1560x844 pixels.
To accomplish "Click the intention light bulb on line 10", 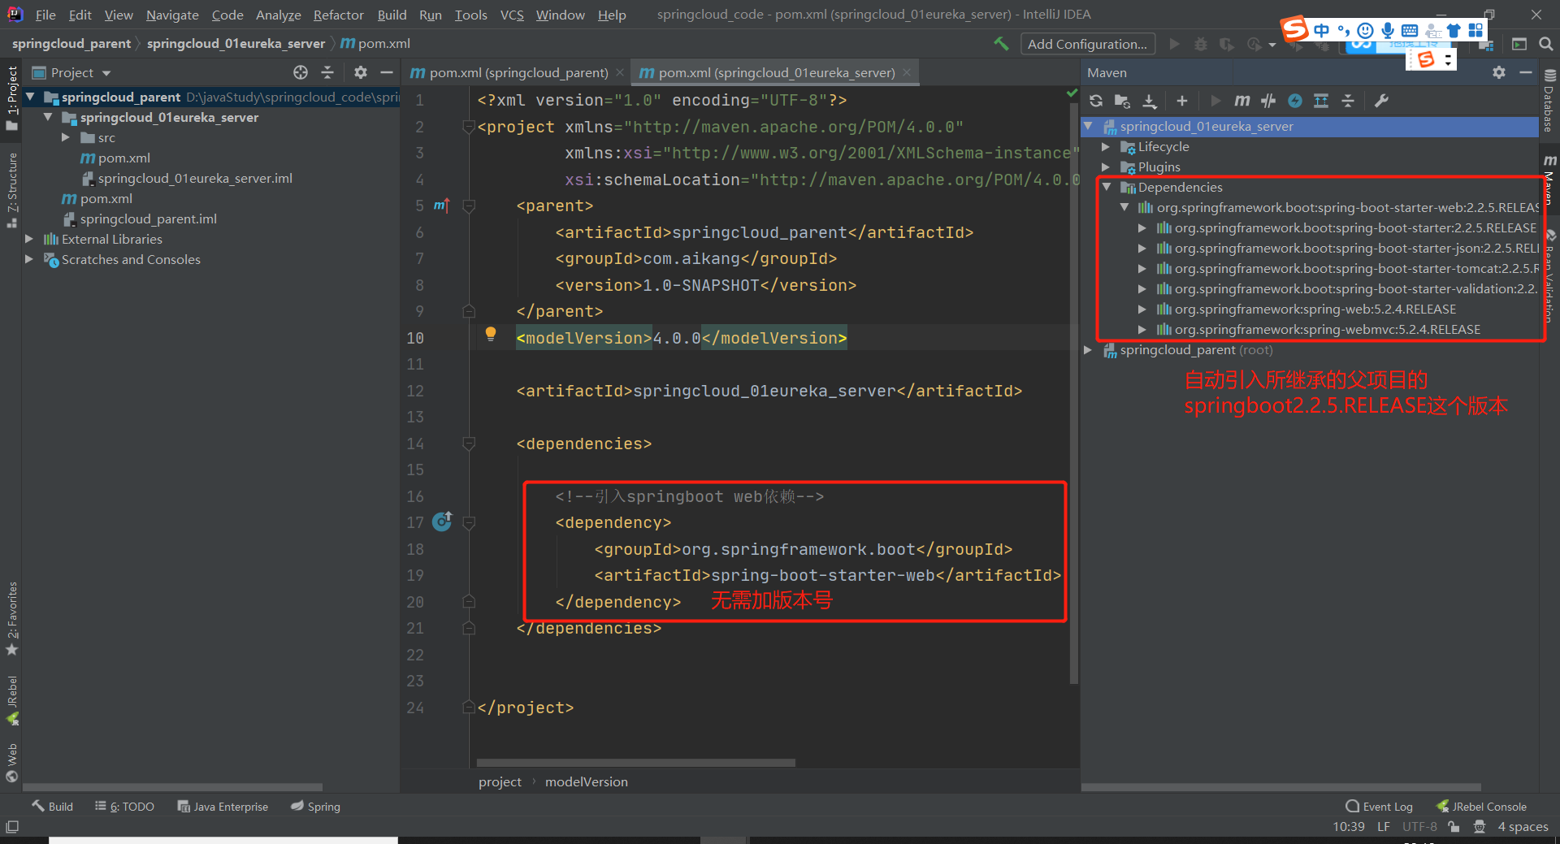I will click(491, 334).
